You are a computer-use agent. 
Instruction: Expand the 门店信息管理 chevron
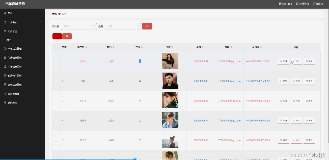pos(41,57)
